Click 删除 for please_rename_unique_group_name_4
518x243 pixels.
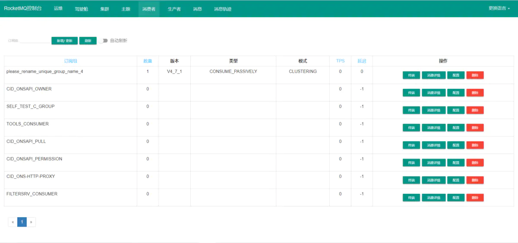(475, 75)
